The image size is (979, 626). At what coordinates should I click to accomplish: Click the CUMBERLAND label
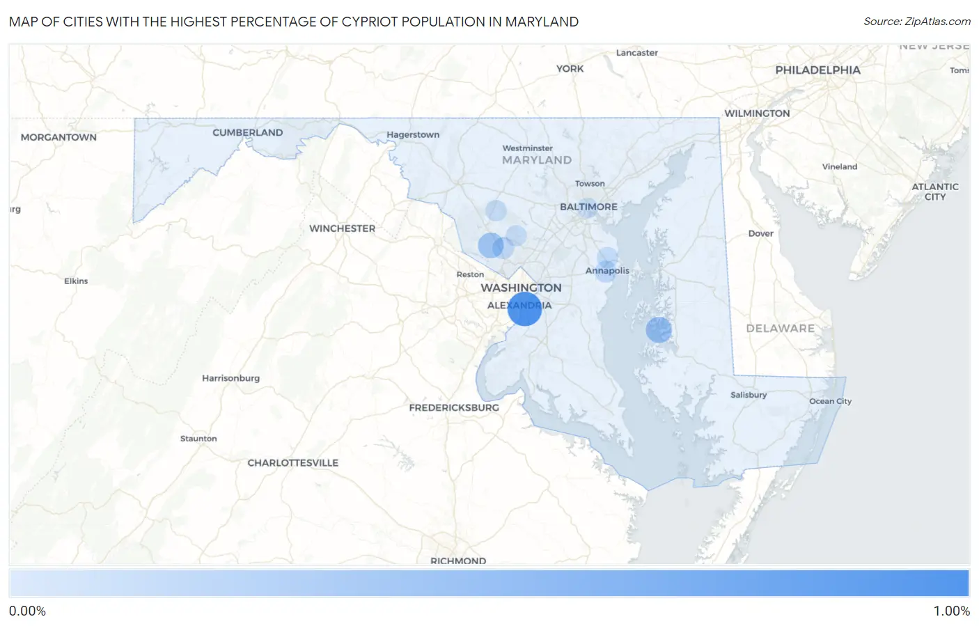pyautogui.click(x=247, y=132)
